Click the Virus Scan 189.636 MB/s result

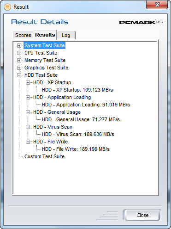point(78,134)
